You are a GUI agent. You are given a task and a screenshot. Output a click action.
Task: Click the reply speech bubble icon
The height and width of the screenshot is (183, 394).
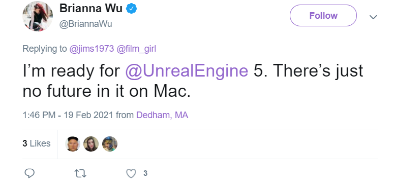click(29, 173)
